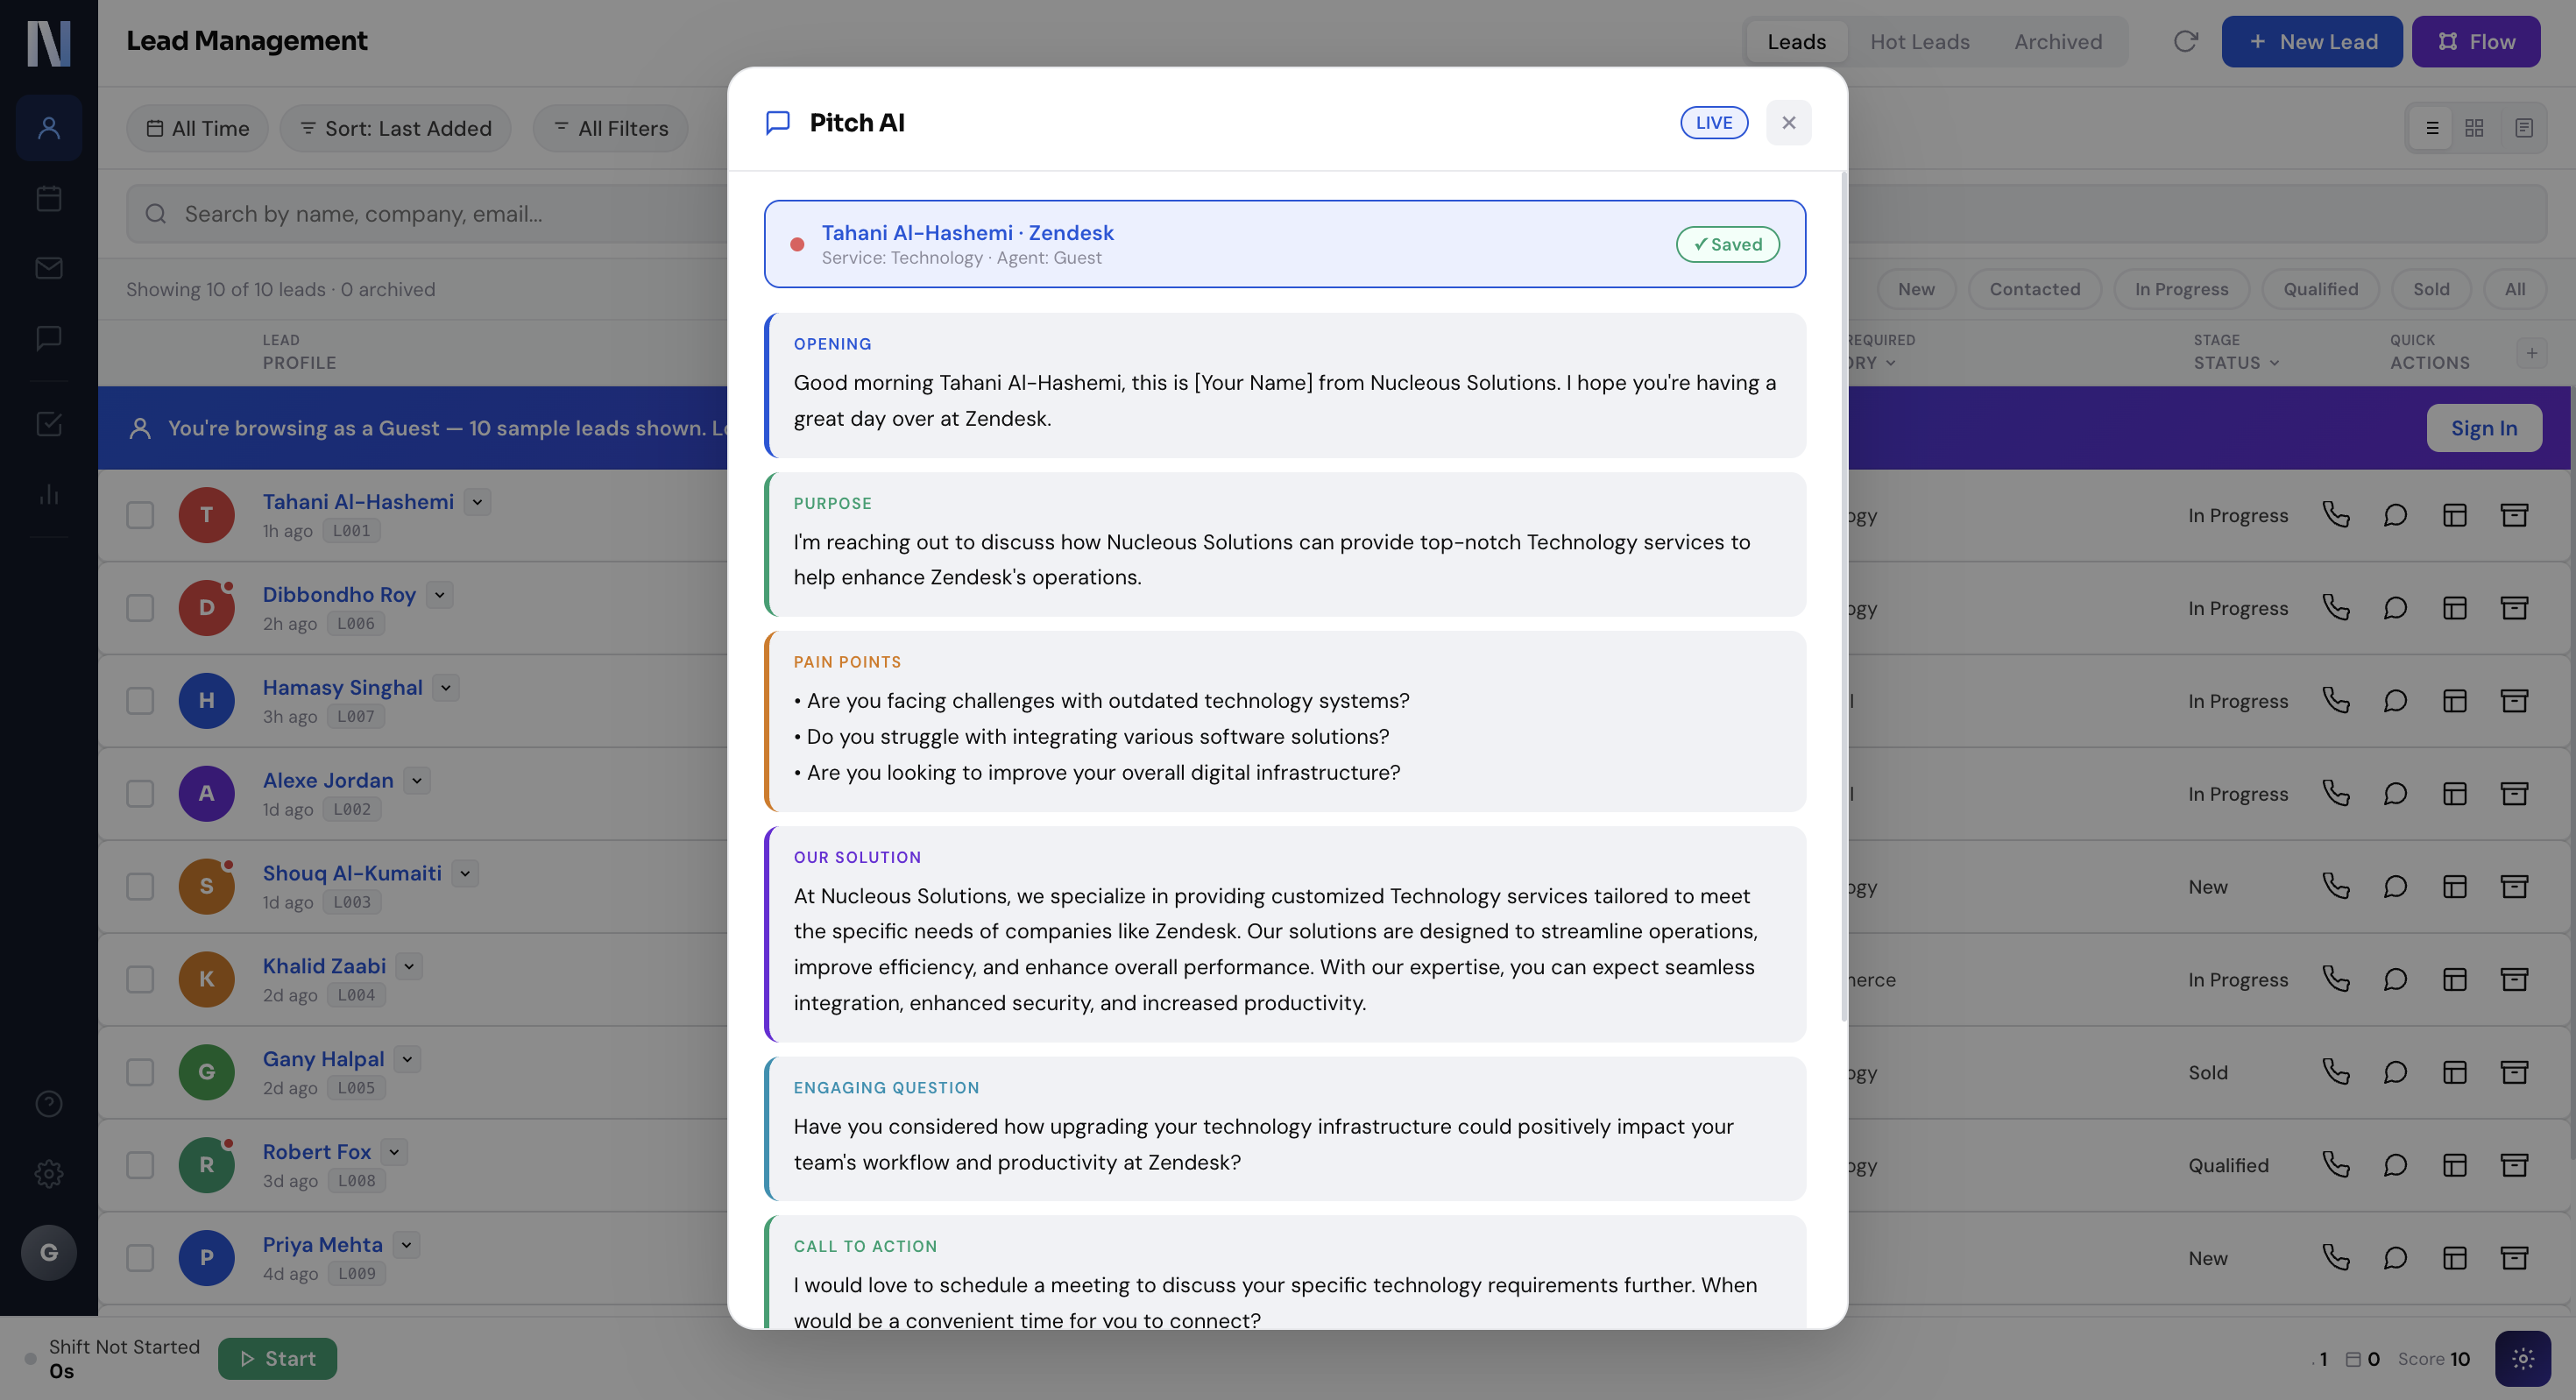Click the add column plus icon

2532,353
